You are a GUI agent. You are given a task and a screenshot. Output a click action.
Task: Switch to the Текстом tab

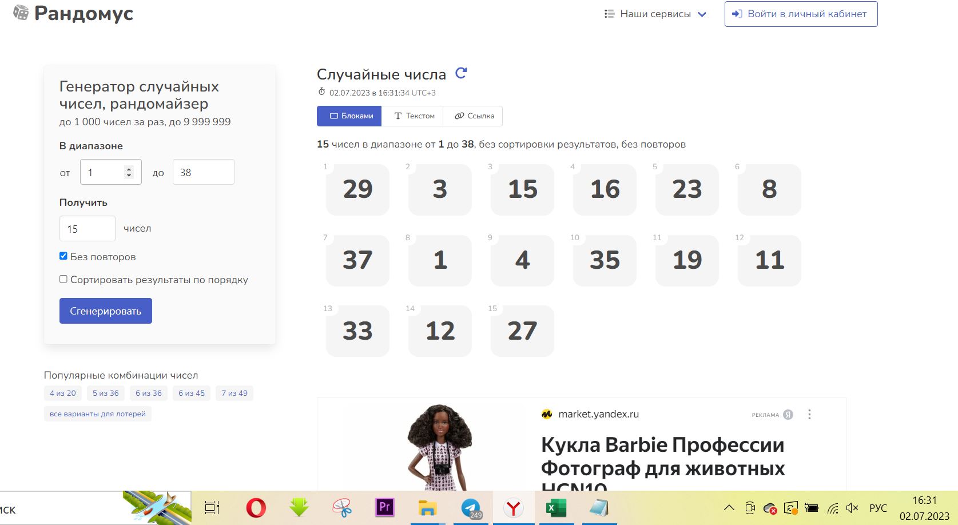(414, 116)
